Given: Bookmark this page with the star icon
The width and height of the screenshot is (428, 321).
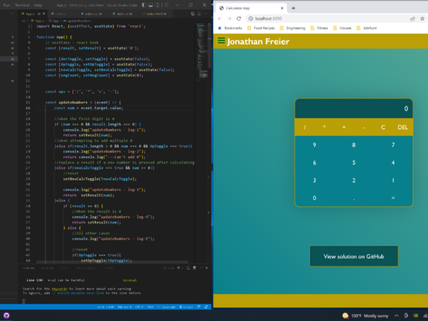Looking at the screenshot, I should point(422,18).
